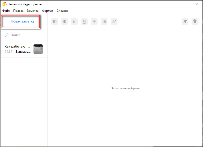Toggle bold formatting (Ж)
Image resolution: width=203 pixels, height=147 pixels.
(64, 21)
